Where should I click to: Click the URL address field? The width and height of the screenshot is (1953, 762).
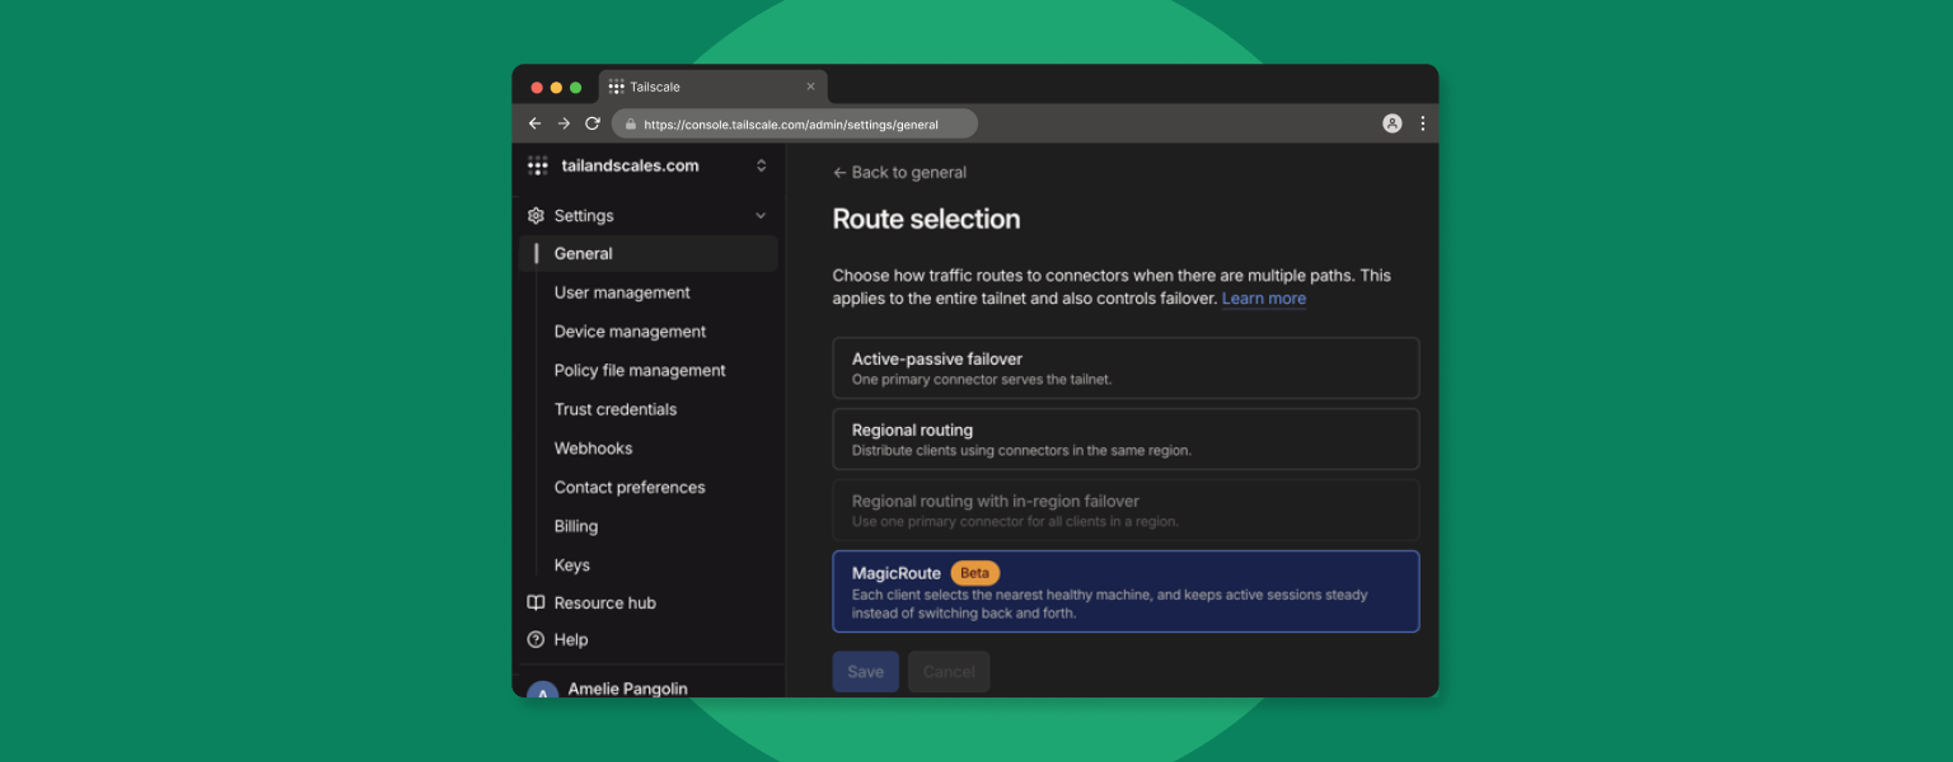pos(794,124)
